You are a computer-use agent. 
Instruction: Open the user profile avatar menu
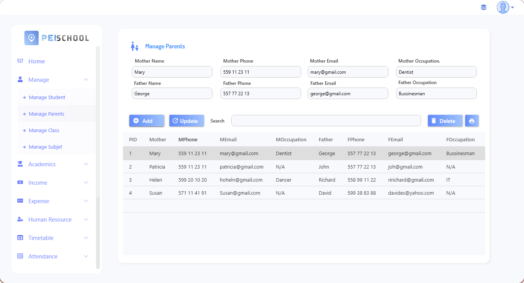click(505, 7)
